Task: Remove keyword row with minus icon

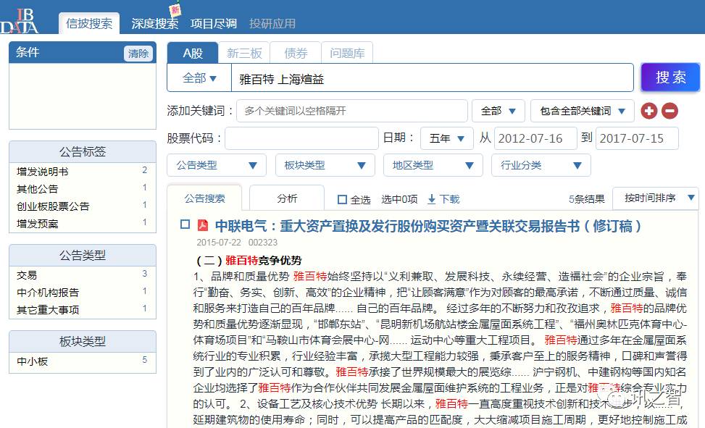Action: pos(669,111)
